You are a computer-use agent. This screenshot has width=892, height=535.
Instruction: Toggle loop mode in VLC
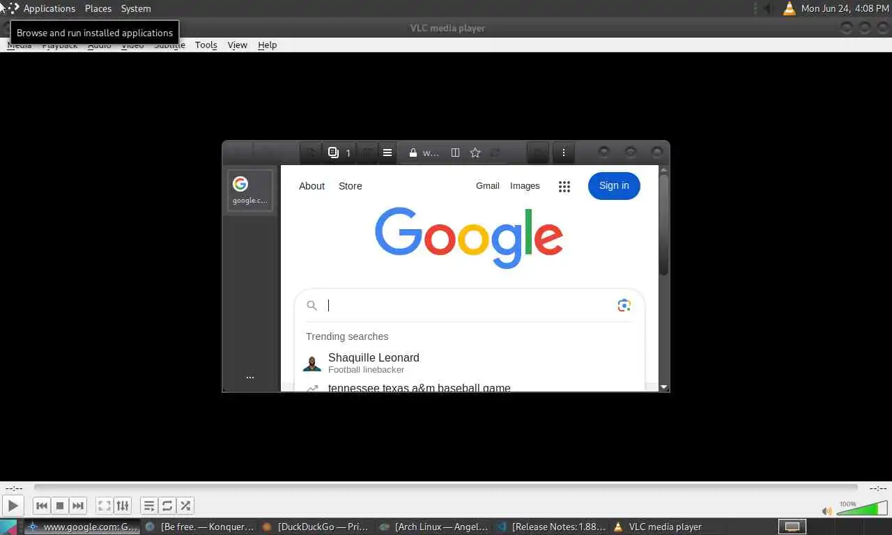point(167,506)
